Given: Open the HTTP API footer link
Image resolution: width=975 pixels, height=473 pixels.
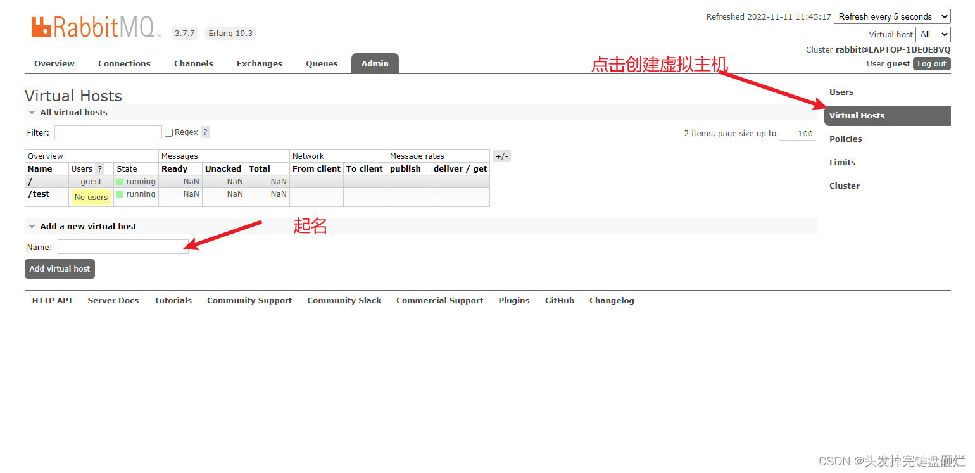Looking at the screenshot, I should (52, 301).
